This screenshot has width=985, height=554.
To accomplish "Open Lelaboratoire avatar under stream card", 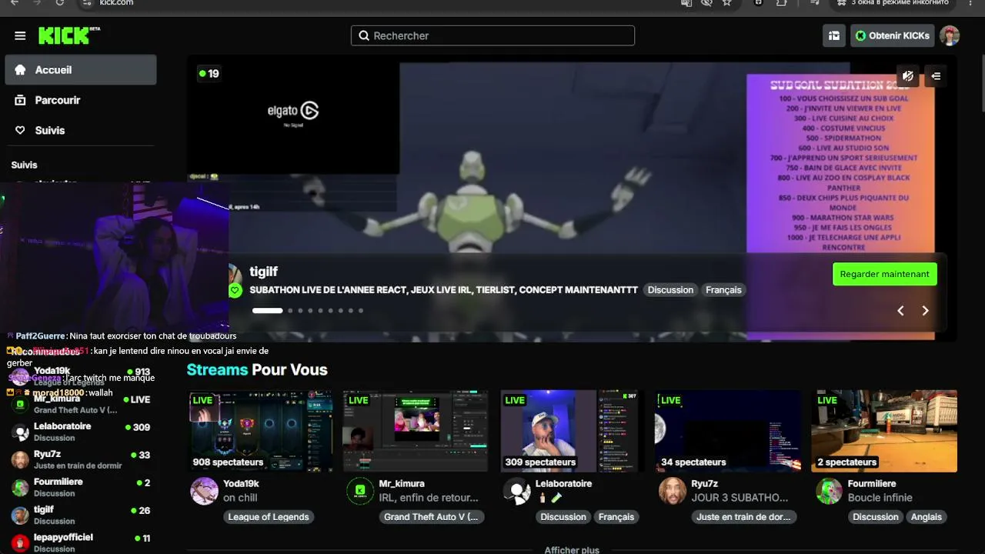I will 516,491.
